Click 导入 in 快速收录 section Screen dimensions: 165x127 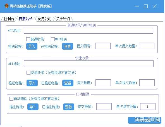32,83
